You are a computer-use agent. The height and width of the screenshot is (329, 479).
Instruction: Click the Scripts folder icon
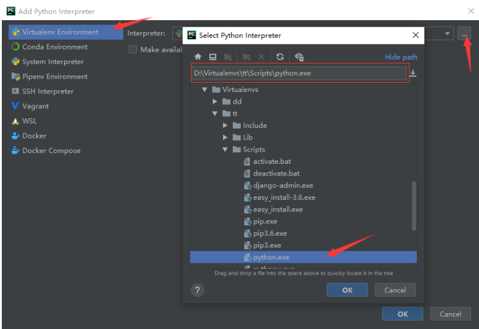236,149
